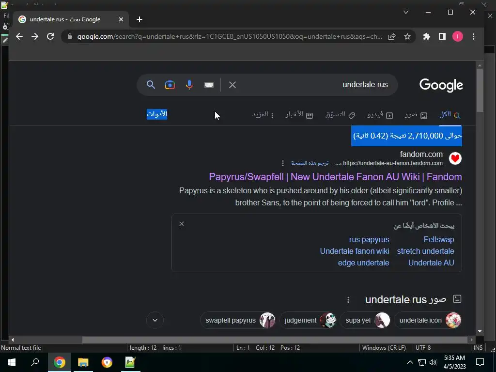Close the 'undertale rus' browser tab
The image size is (496, 372).
click(121, 19)
